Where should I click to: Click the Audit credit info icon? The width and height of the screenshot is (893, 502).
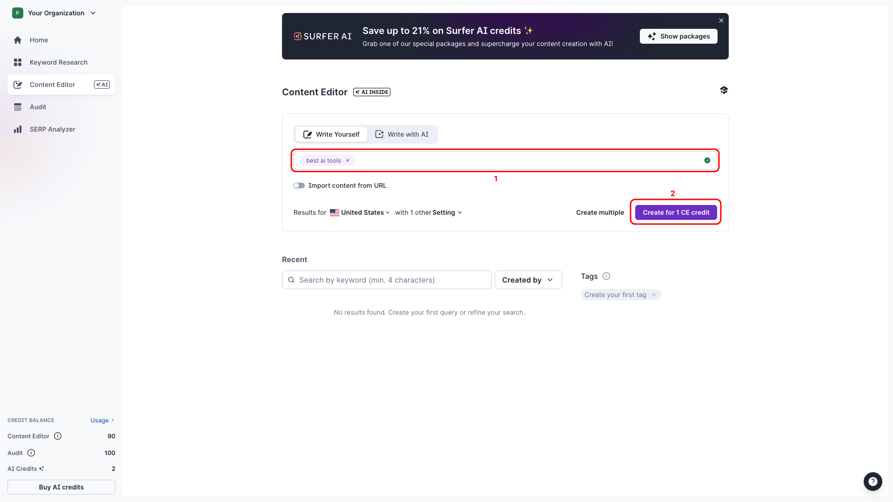[x=31, y=453]
